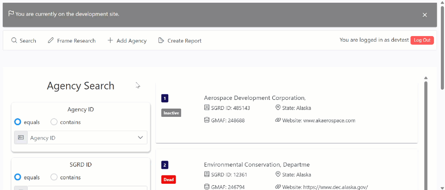Click the results list scrollbar thumb
Screen dimensions: 445x190
[426, 135]
